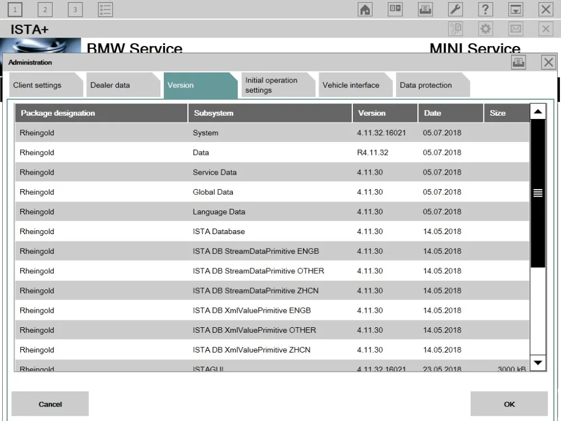Click the scroll down arrow of version list
The image size is (561, 421).
click(538, 363)
